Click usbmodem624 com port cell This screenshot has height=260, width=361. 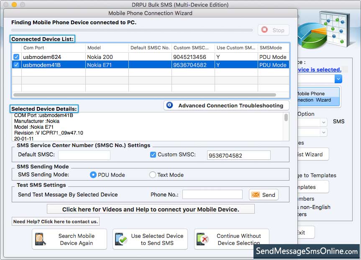54,57
